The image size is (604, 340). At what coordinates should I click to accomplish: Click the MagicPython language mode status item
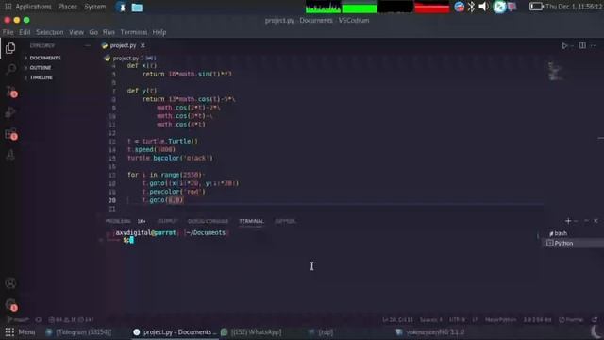500,320
